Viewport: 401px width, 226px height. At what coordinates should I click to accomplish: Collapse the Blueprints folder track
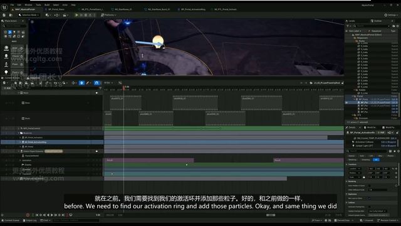click(19, 133)
